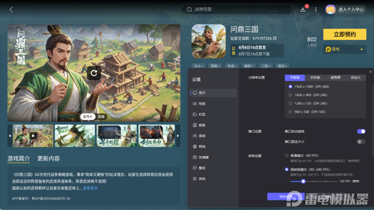Image resolution: width=374 pixels, height=210 pixels.
Task: Open the 三国 tag
Action: pyautogui.click(x=265, y=66)
